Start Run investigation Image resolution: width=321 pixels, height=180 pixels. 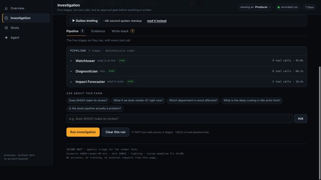83,132
